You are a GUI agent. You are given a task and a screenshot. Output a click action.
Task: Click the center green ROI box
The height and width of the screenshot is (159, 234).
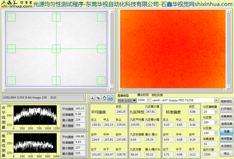click(56, 49)
